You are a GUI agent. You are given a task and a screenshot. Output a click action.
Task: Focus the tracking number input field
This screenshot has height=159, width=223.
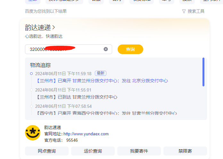click(x=69, y=49)
